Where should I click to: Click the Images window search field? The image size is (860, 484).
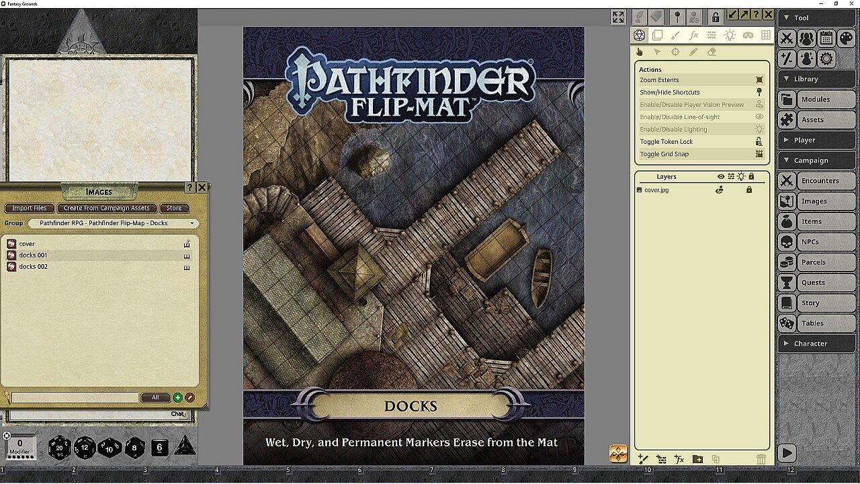pos(75,398)
